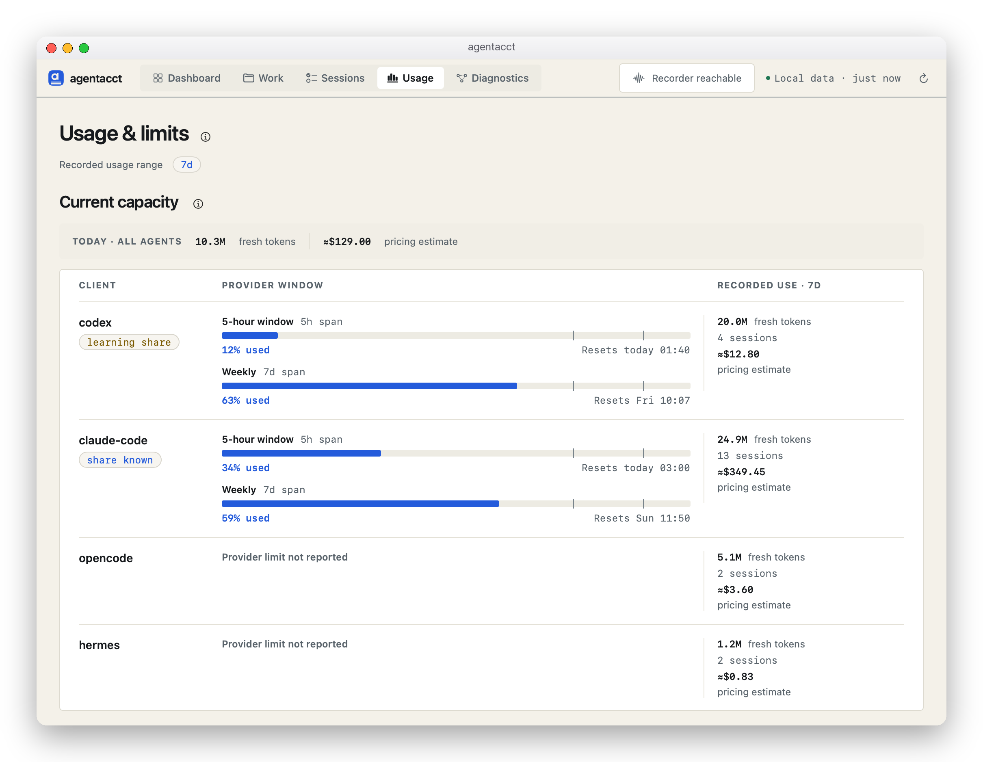Click the learning share badge on codex

point(129,342)
